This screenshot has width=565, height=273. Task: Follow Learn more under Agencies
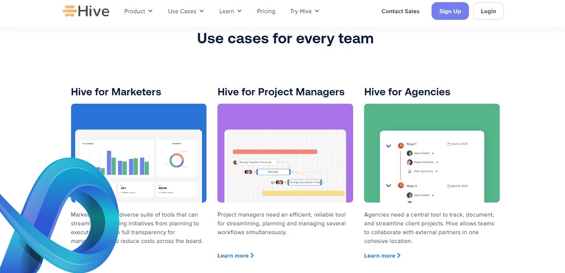(x=382, y=255)
